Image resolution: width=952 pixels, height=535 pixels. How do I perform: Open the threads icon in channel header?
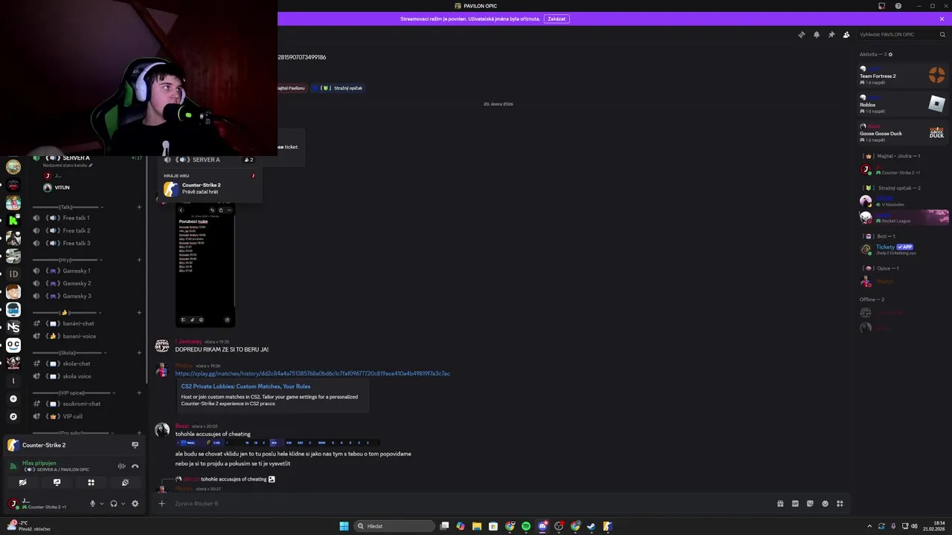coord(801,34)
